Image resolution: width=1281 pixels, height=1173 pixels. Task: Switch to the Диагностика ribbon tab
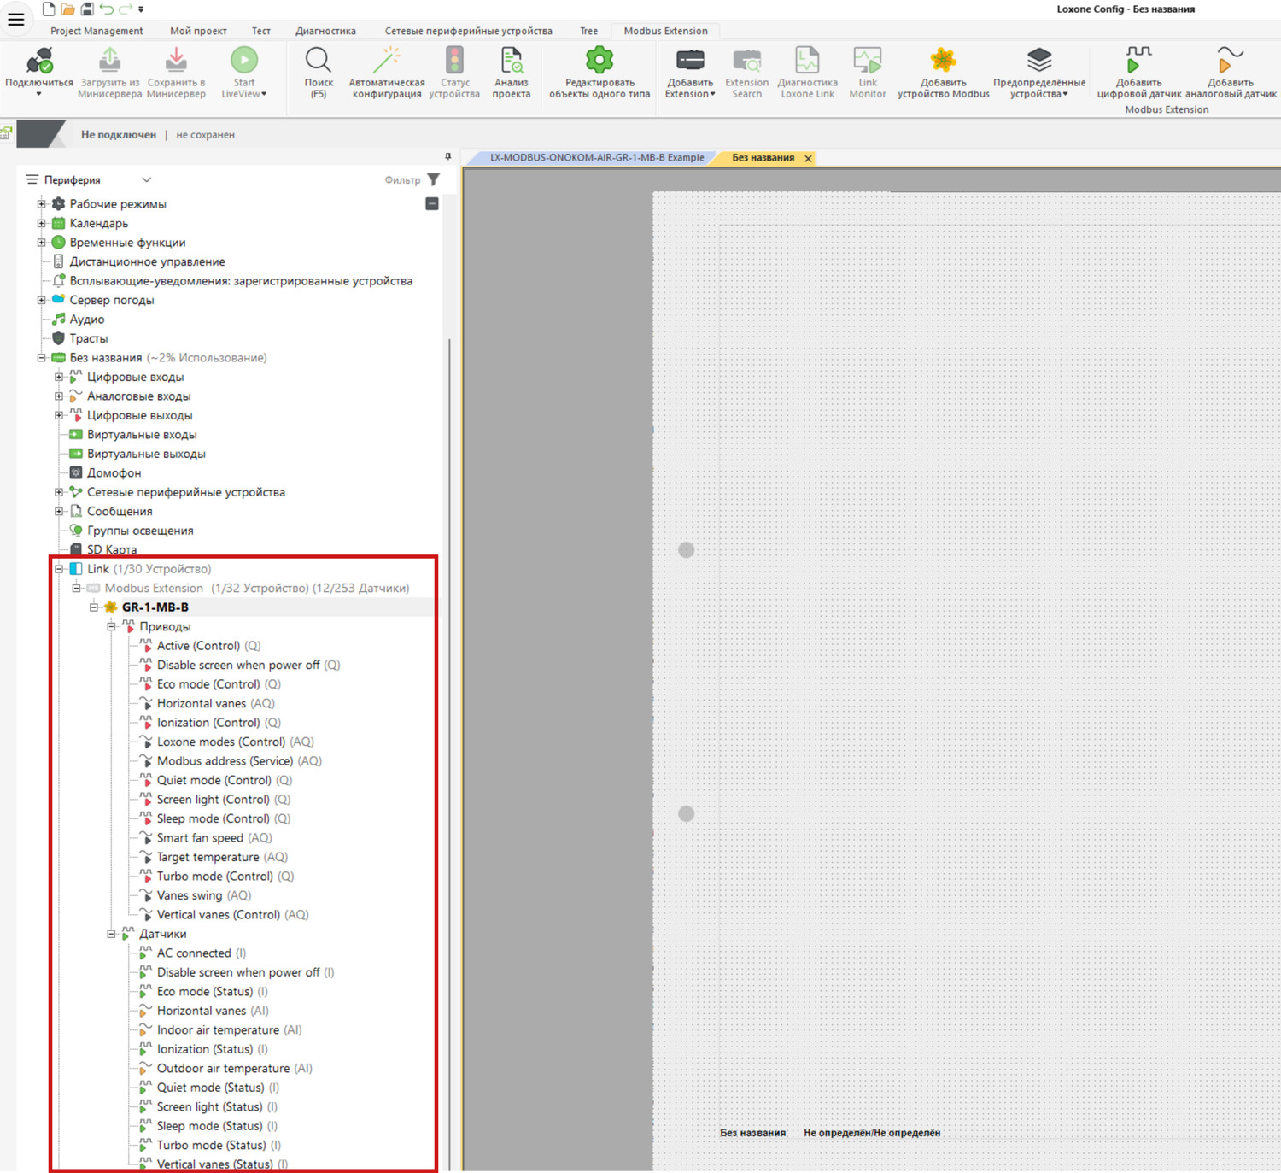(x=325, y=31)
